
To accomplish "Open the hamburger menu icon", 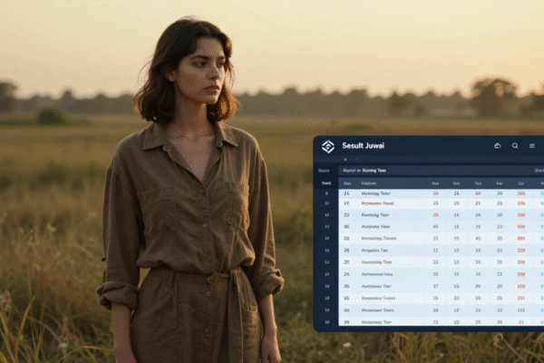I will coord(532,146).
